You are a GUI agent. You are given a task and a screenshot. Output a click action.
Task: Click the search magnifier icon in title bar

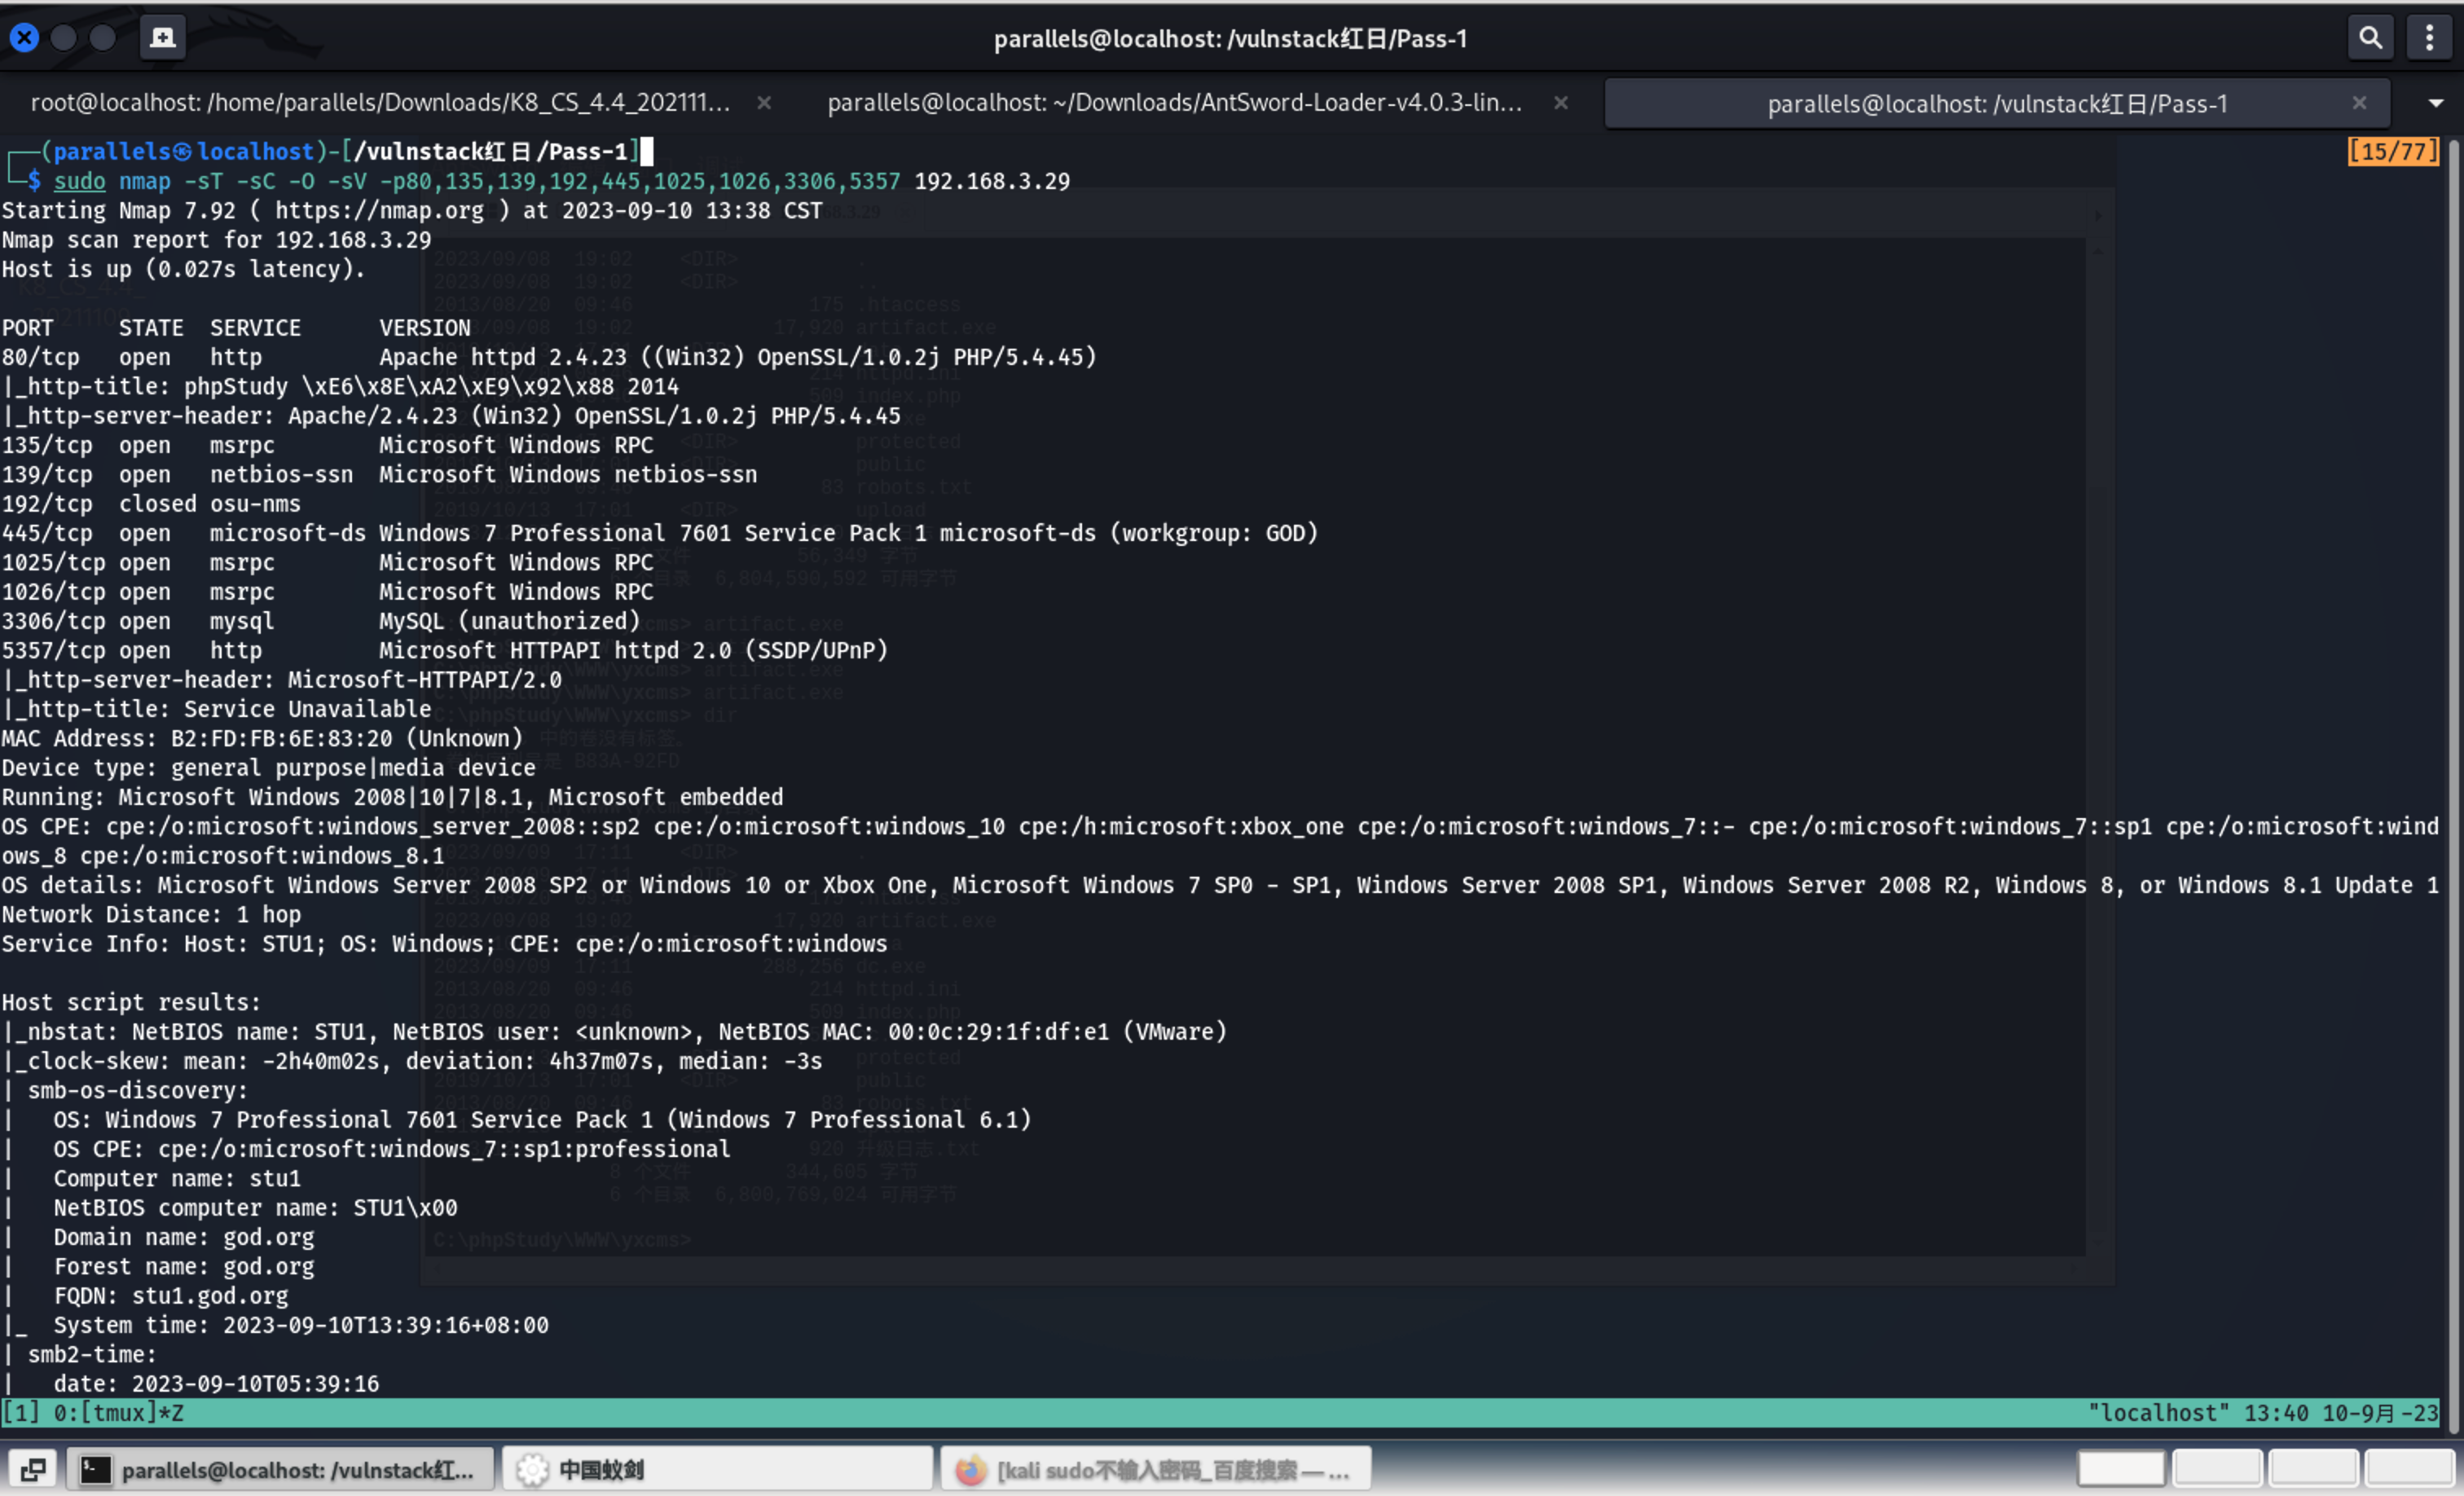pyautogui.click(x=2370, y=38)
